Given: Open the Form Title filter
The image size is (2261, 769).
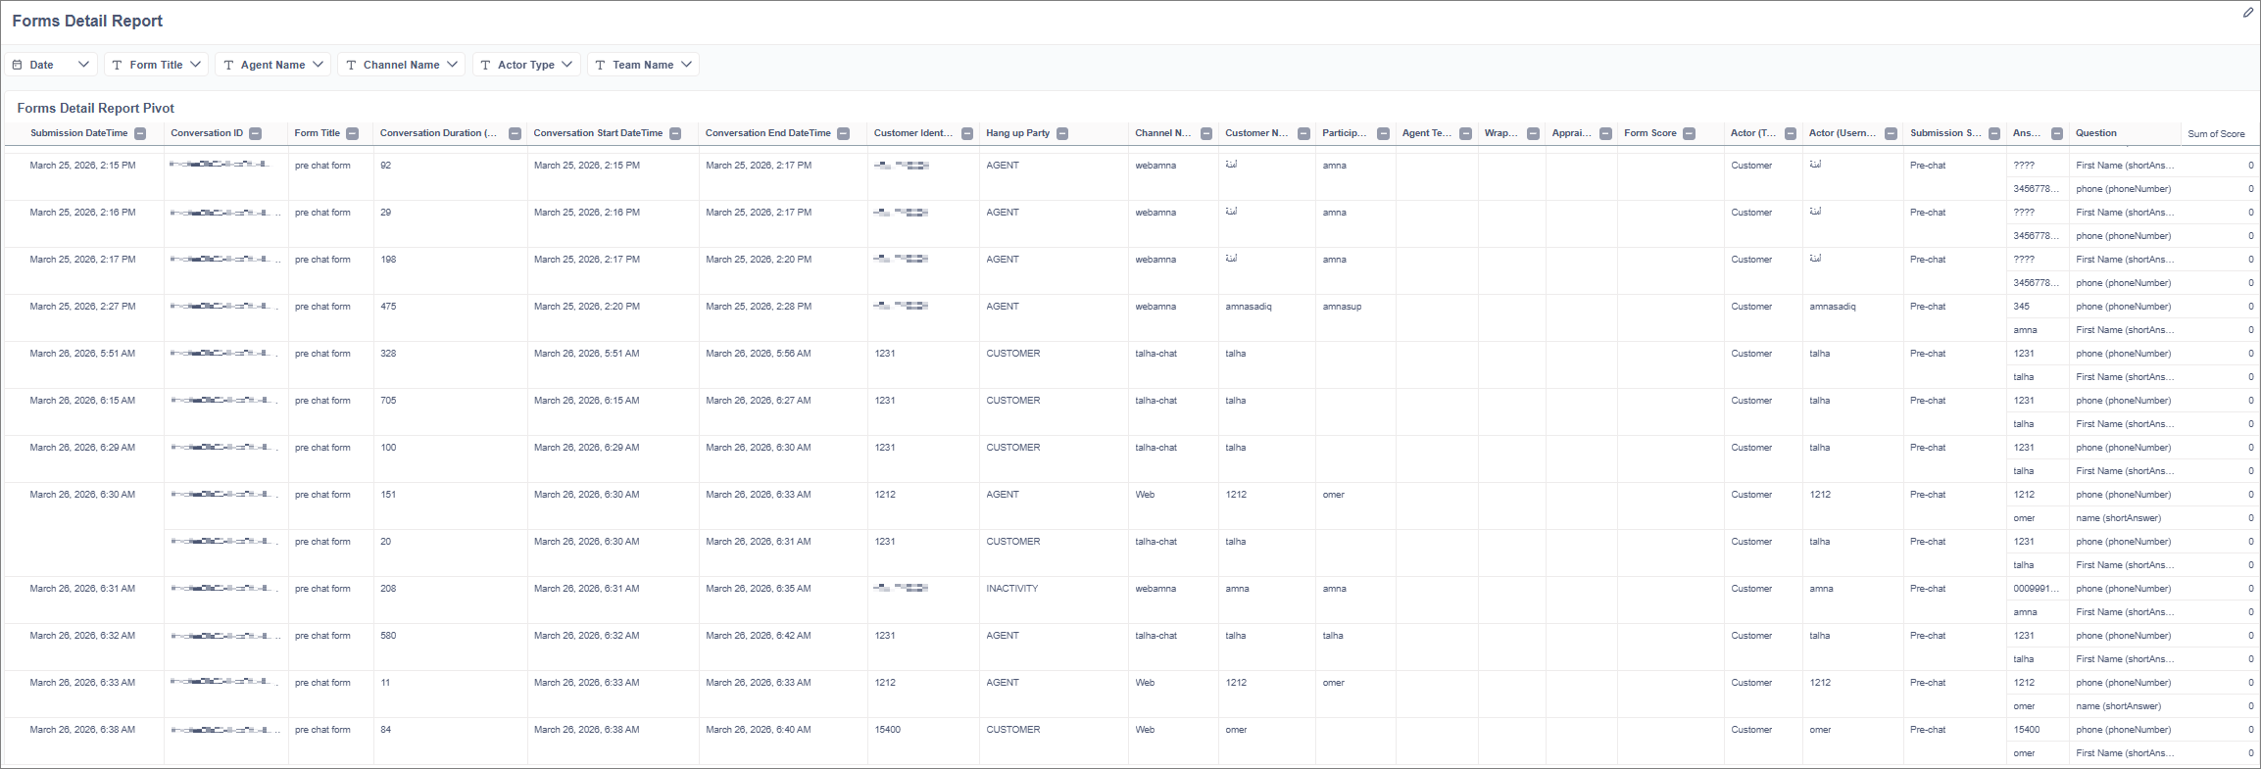Looking at the screenshot, I should (x=156, y=65).
